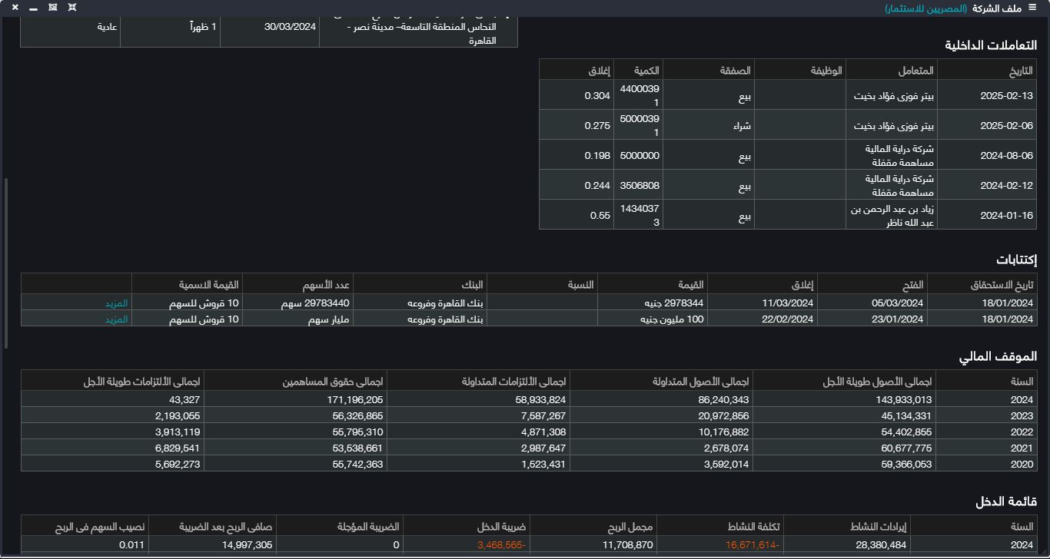Minimize the company profile window
Screen dimensions: 1050x559
pyautogui.click(x=34, y=8)
